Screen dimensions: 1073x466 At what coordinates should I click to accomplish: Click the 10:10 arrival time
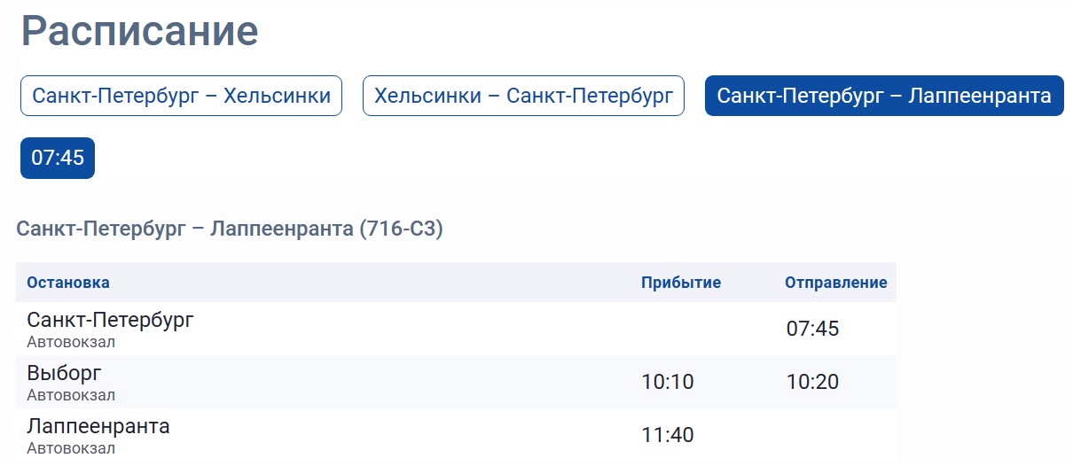tap(668, 382)
